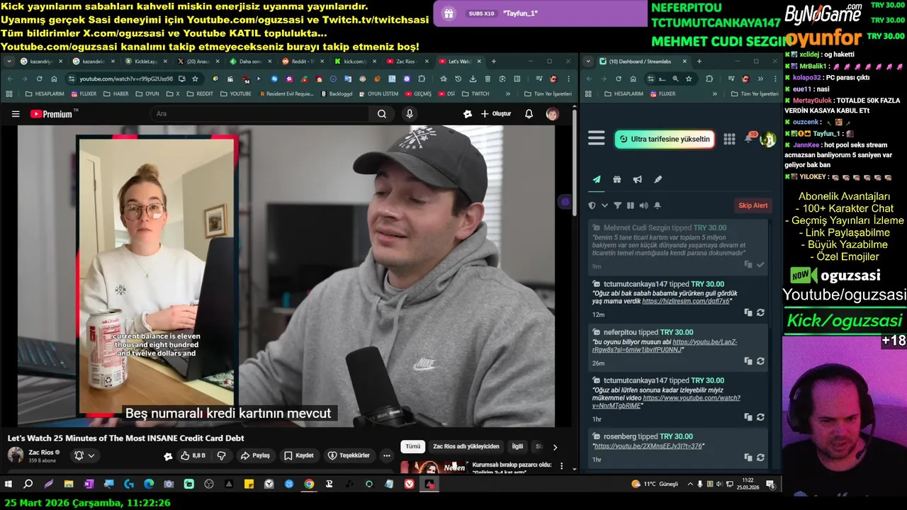907x510 pixels.
Task: Expand the shield options chevron in Streamlabs
Action: 604,205
